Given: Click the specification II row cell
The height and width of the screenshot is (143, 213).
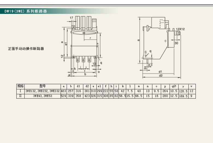Looking at the screenshot, I should pos(20,96).
